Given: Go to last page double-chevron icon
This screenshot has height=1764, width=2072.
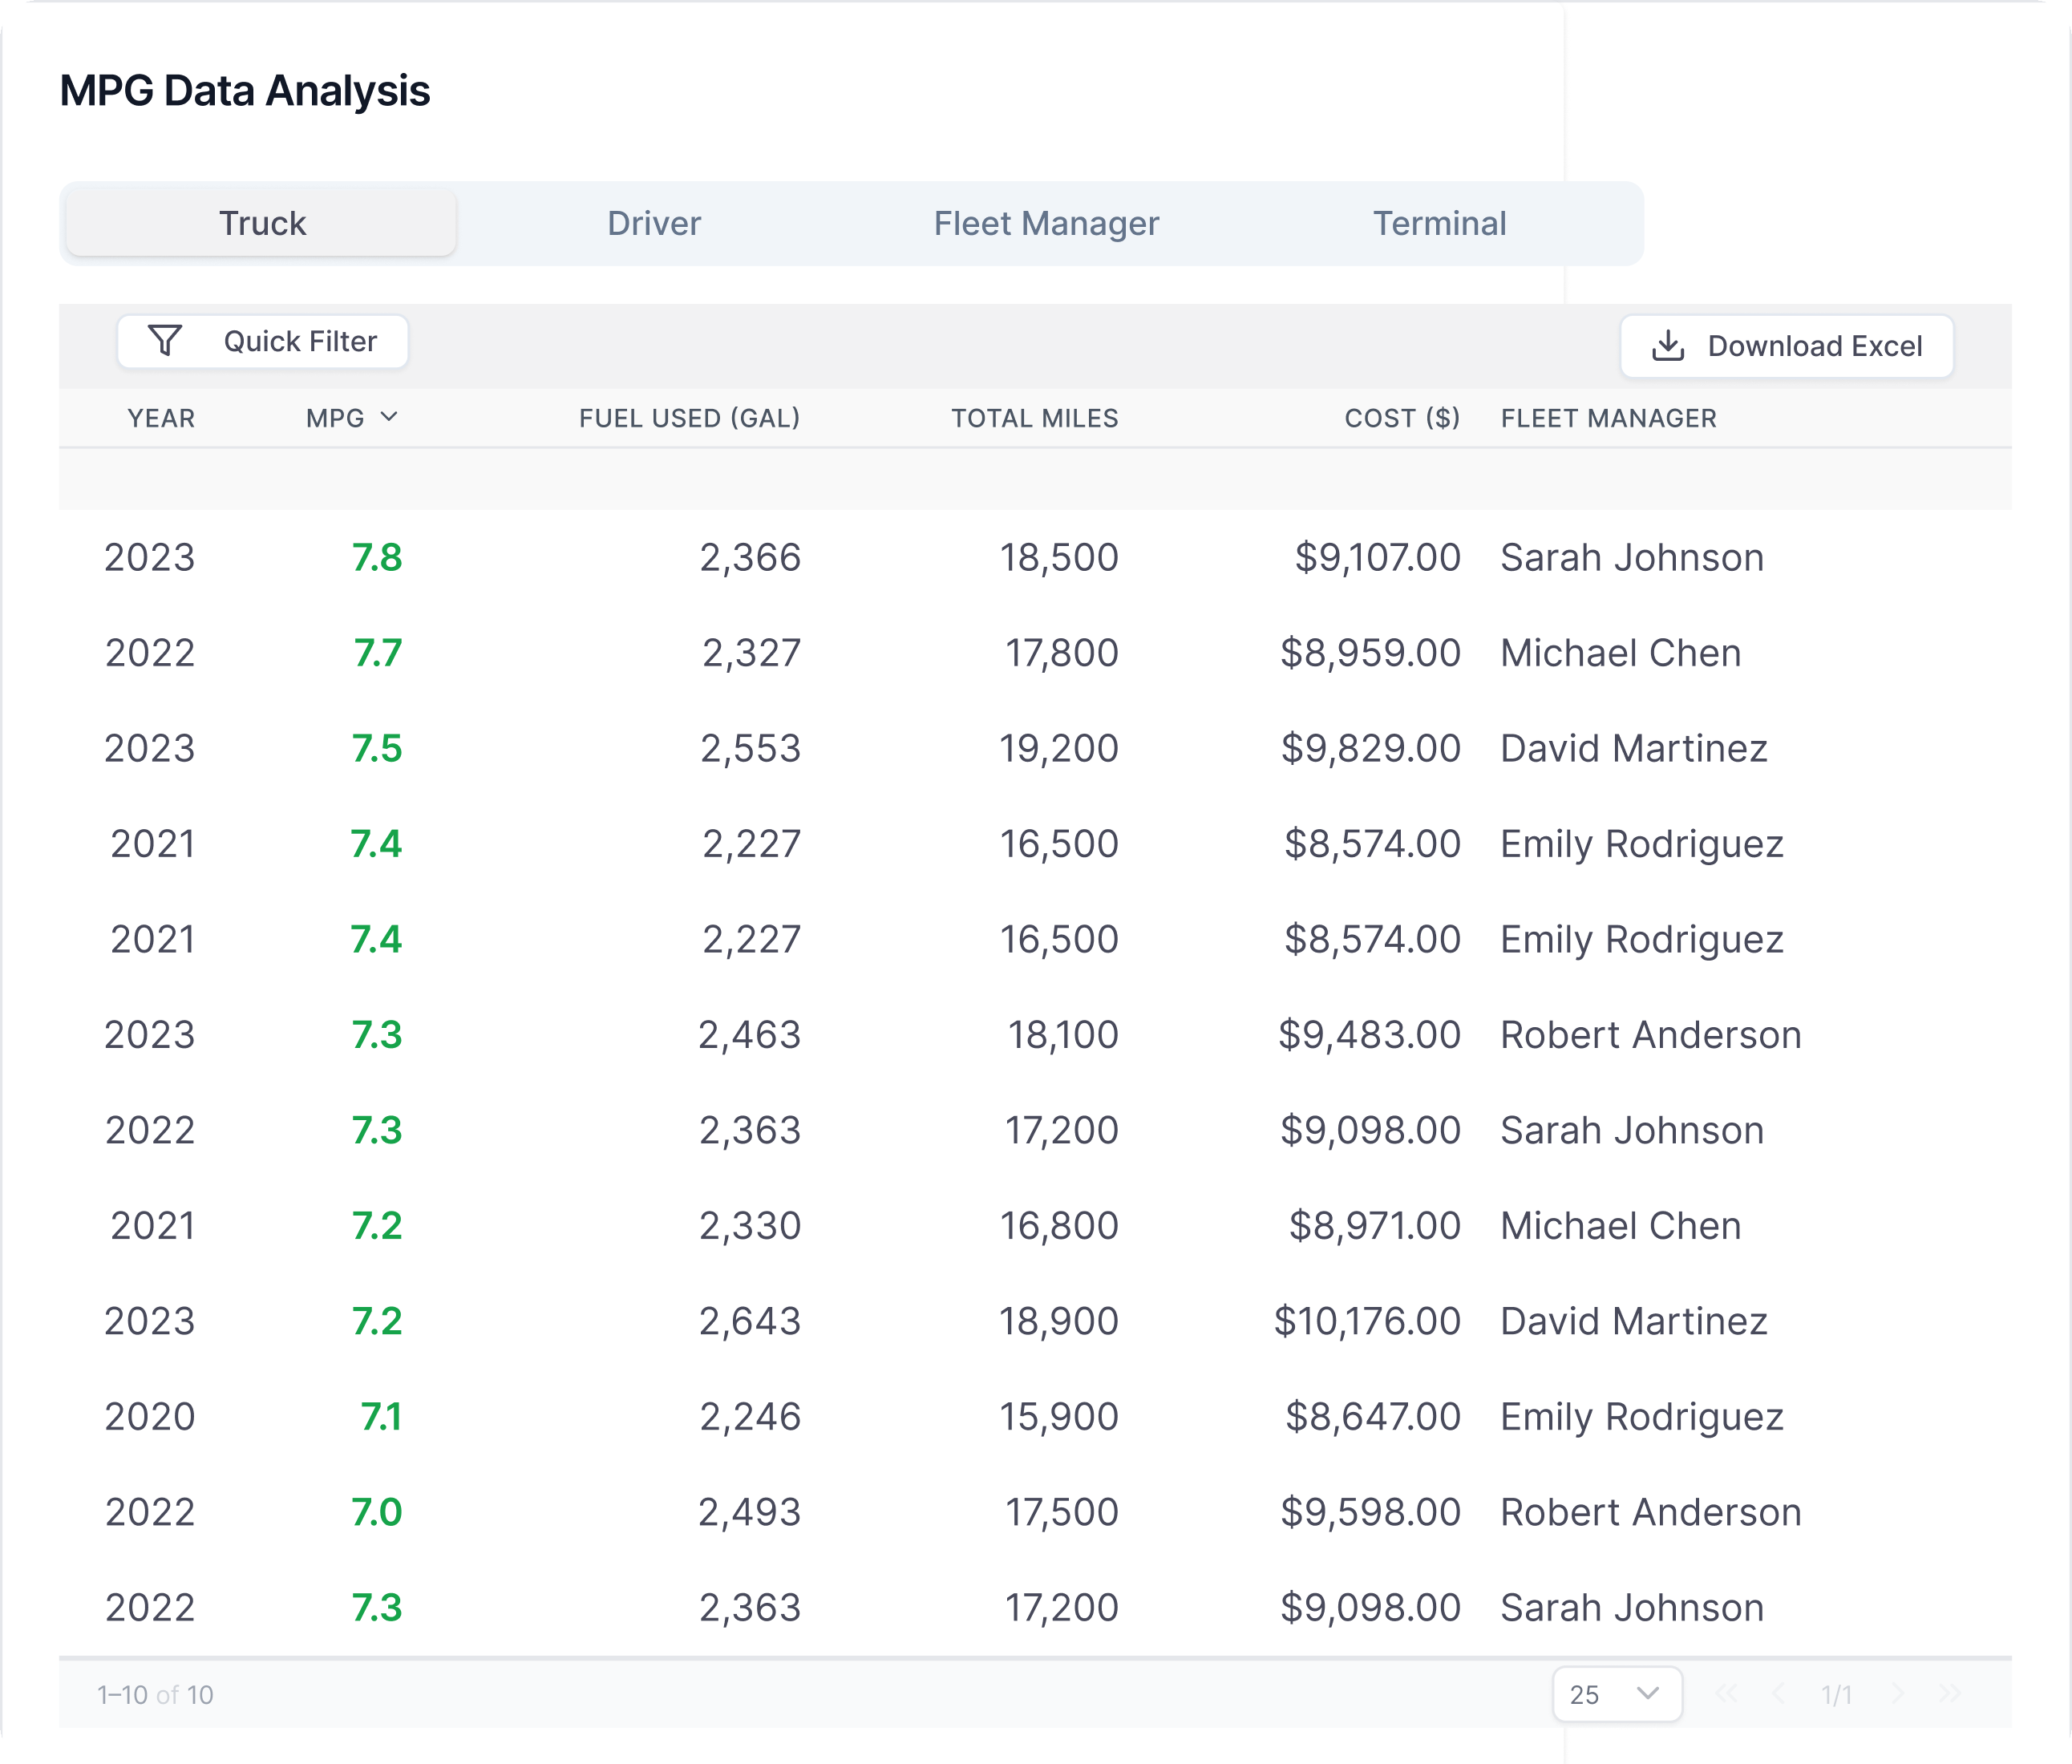Looking at the screenshot, I should point(1949,1693).
